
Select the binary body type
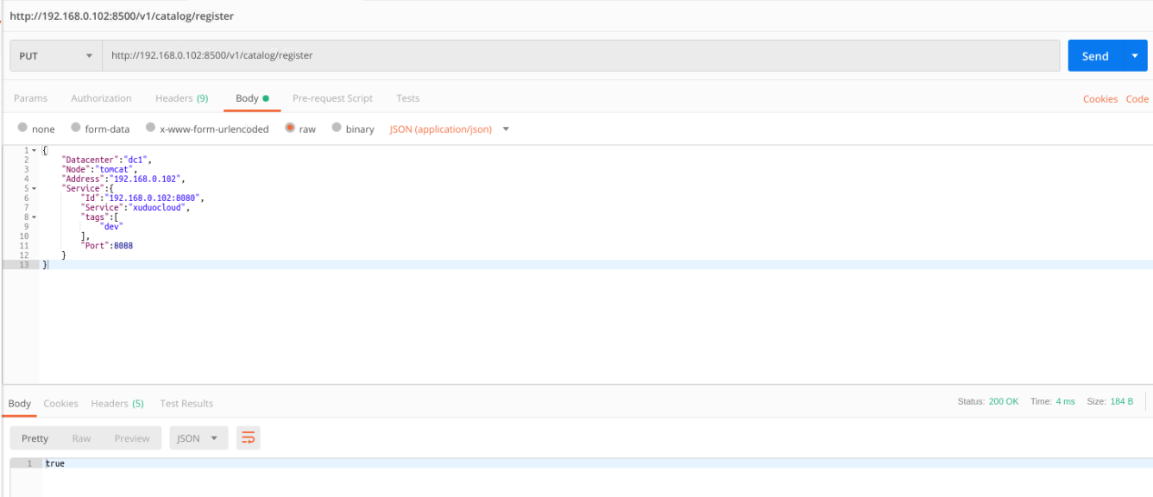click(353, 129)
